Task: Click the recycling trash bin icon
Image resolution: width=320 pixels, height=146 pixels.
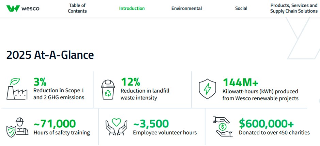Action: 108,90
